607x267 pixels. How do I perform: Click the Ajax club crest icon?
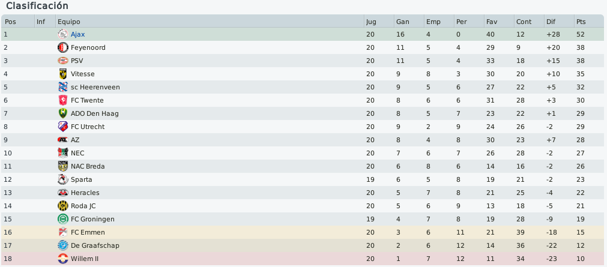pyautogui.click(x=62, y=34)
